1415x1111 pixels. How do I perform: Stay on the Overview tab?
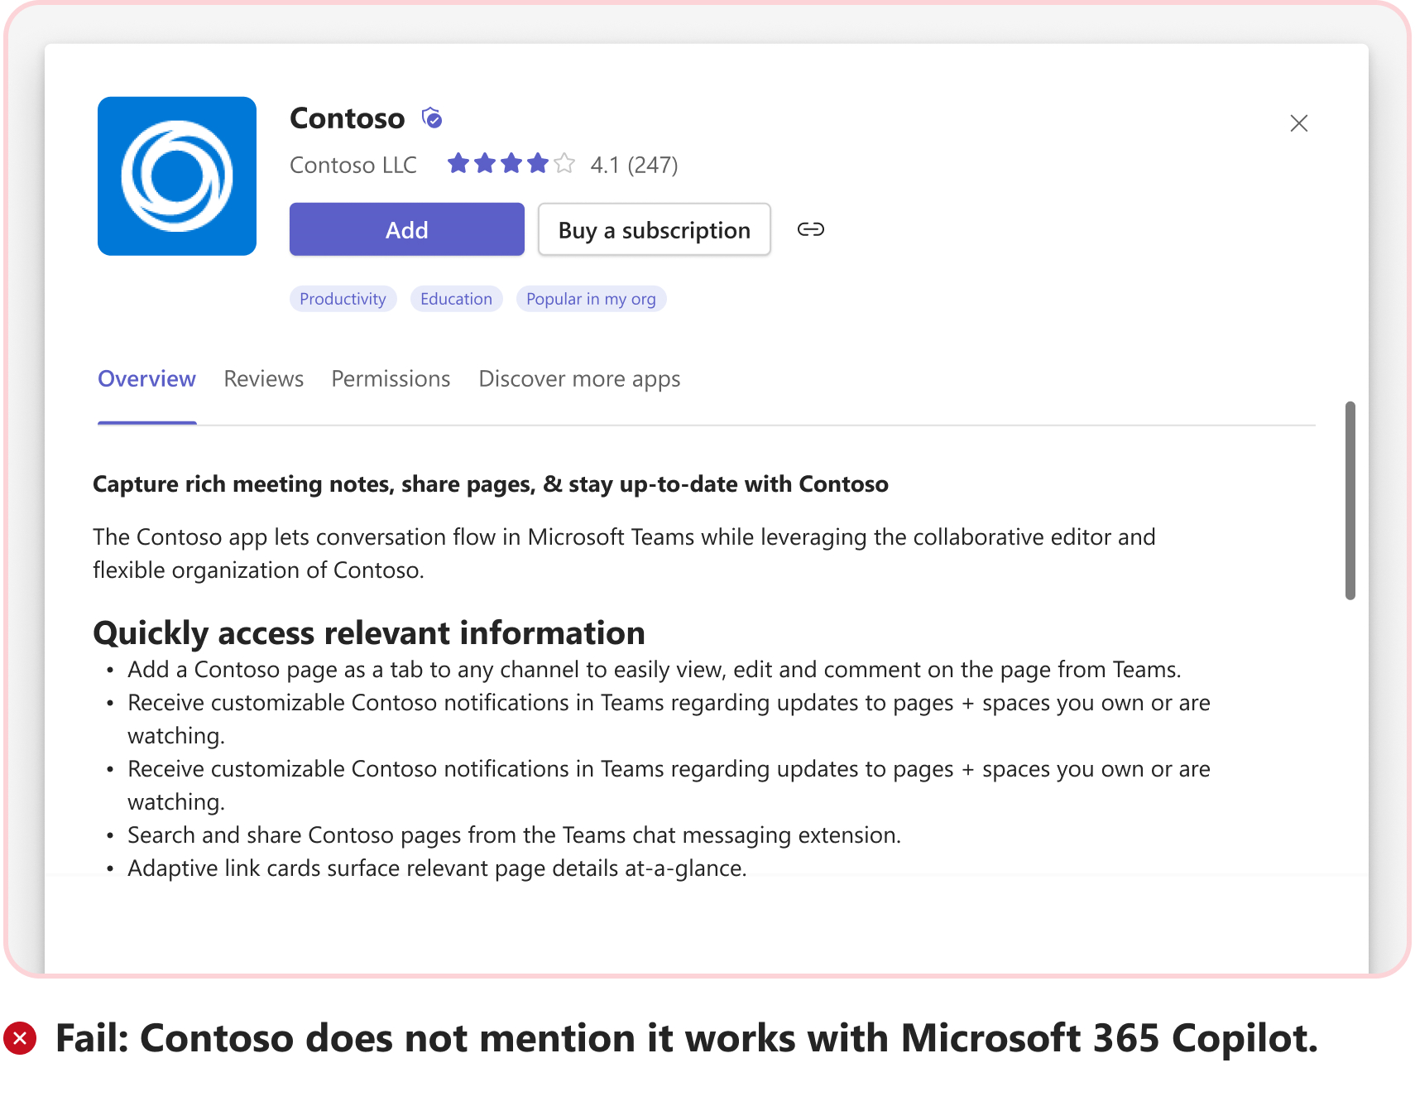(x=146, y=378)
